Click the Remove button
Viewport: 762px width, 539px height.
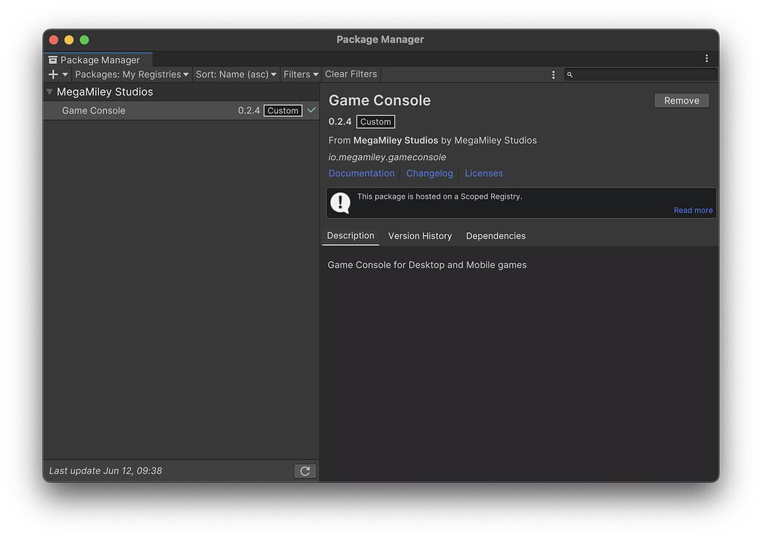[681, 100]
